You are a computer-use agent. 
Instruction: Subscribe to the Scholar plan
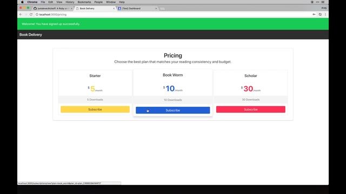(251, 109)
